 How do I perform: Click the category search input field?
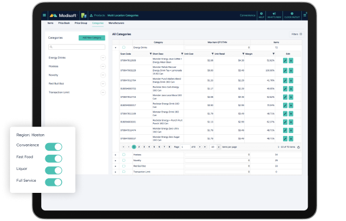tap(76, 47)
